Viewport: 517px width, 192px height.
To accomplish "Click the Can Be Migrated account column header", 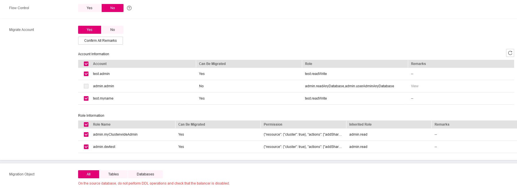I will (212, 64).
